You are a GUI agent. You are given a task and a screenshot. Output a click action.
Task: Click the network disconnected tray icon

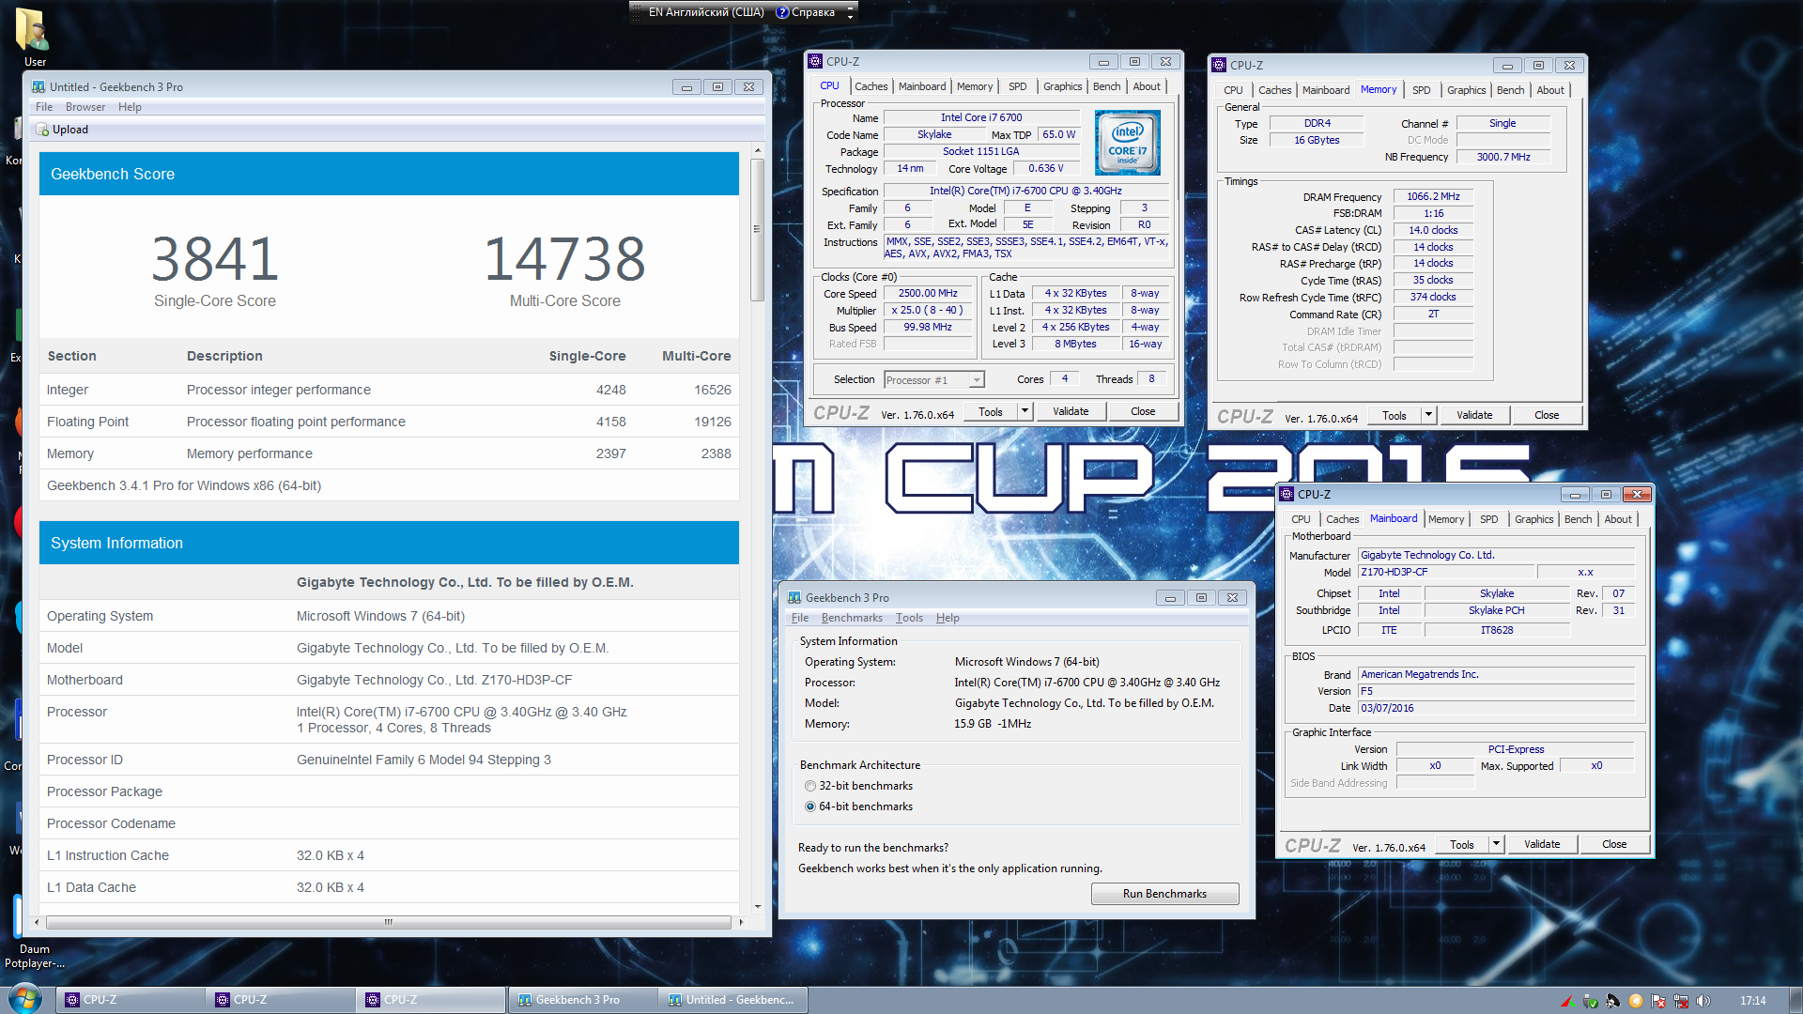(1681, 1001)
